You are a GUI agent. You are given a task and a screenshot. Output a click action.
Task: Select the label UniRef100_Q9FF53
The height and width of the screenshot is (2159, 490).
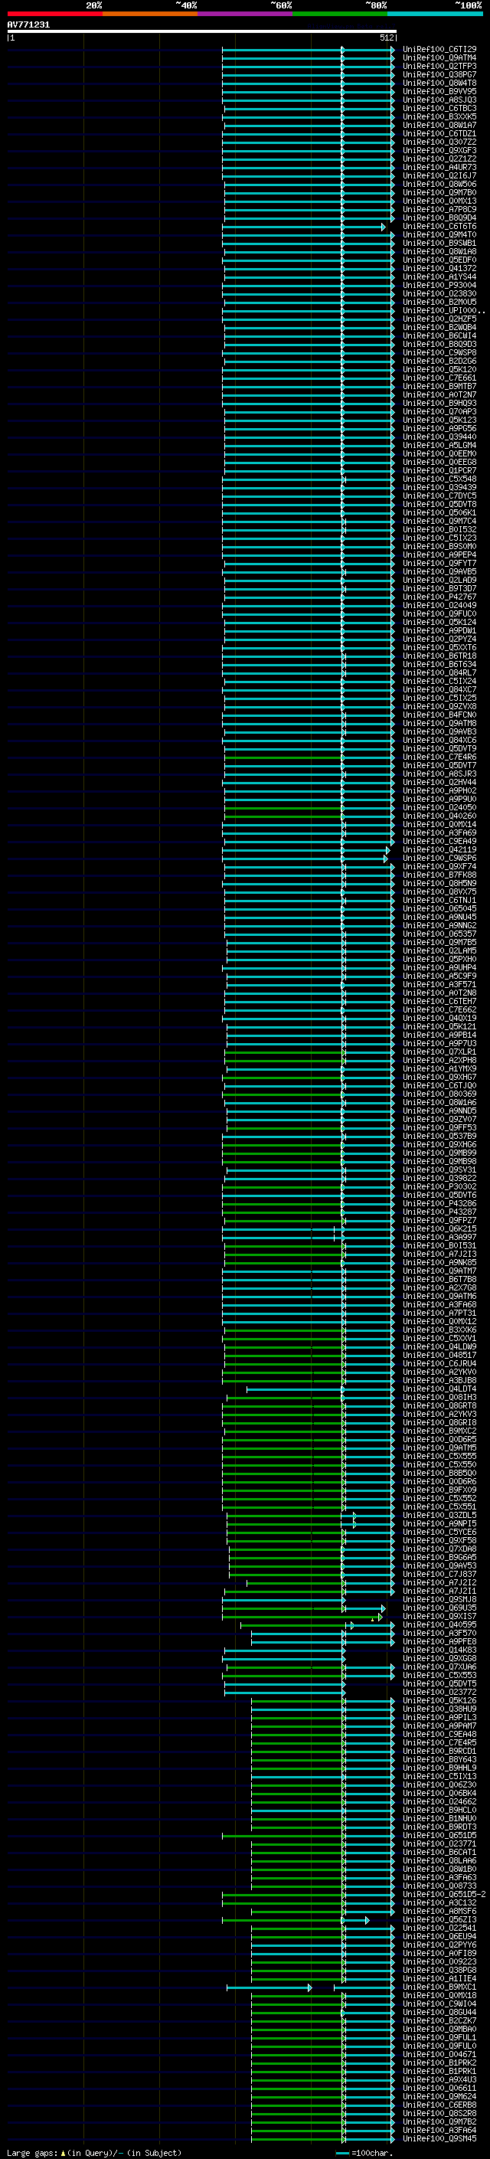point(439,1128)
